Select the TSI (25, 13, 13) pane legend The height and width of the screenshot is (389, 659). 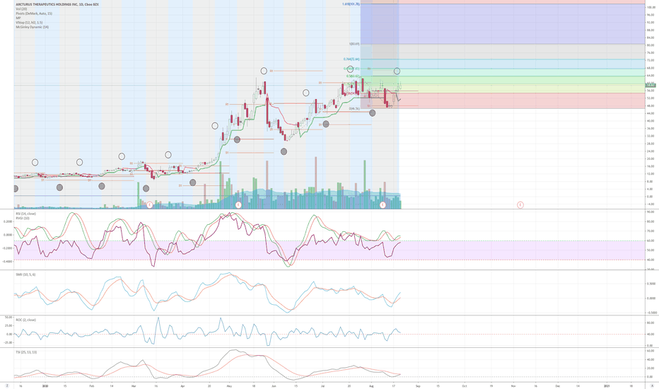click(26, 352)
